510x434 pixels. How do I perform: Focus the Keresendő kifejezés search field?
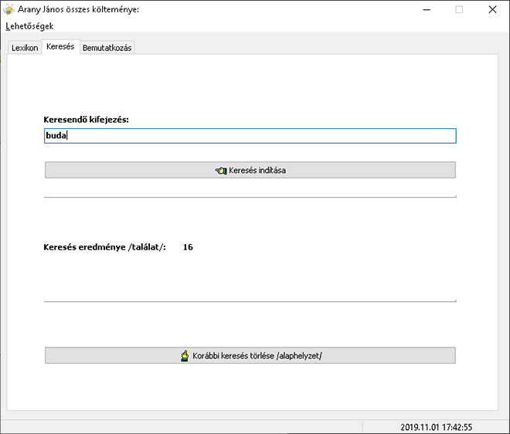[x=250, y=136]
